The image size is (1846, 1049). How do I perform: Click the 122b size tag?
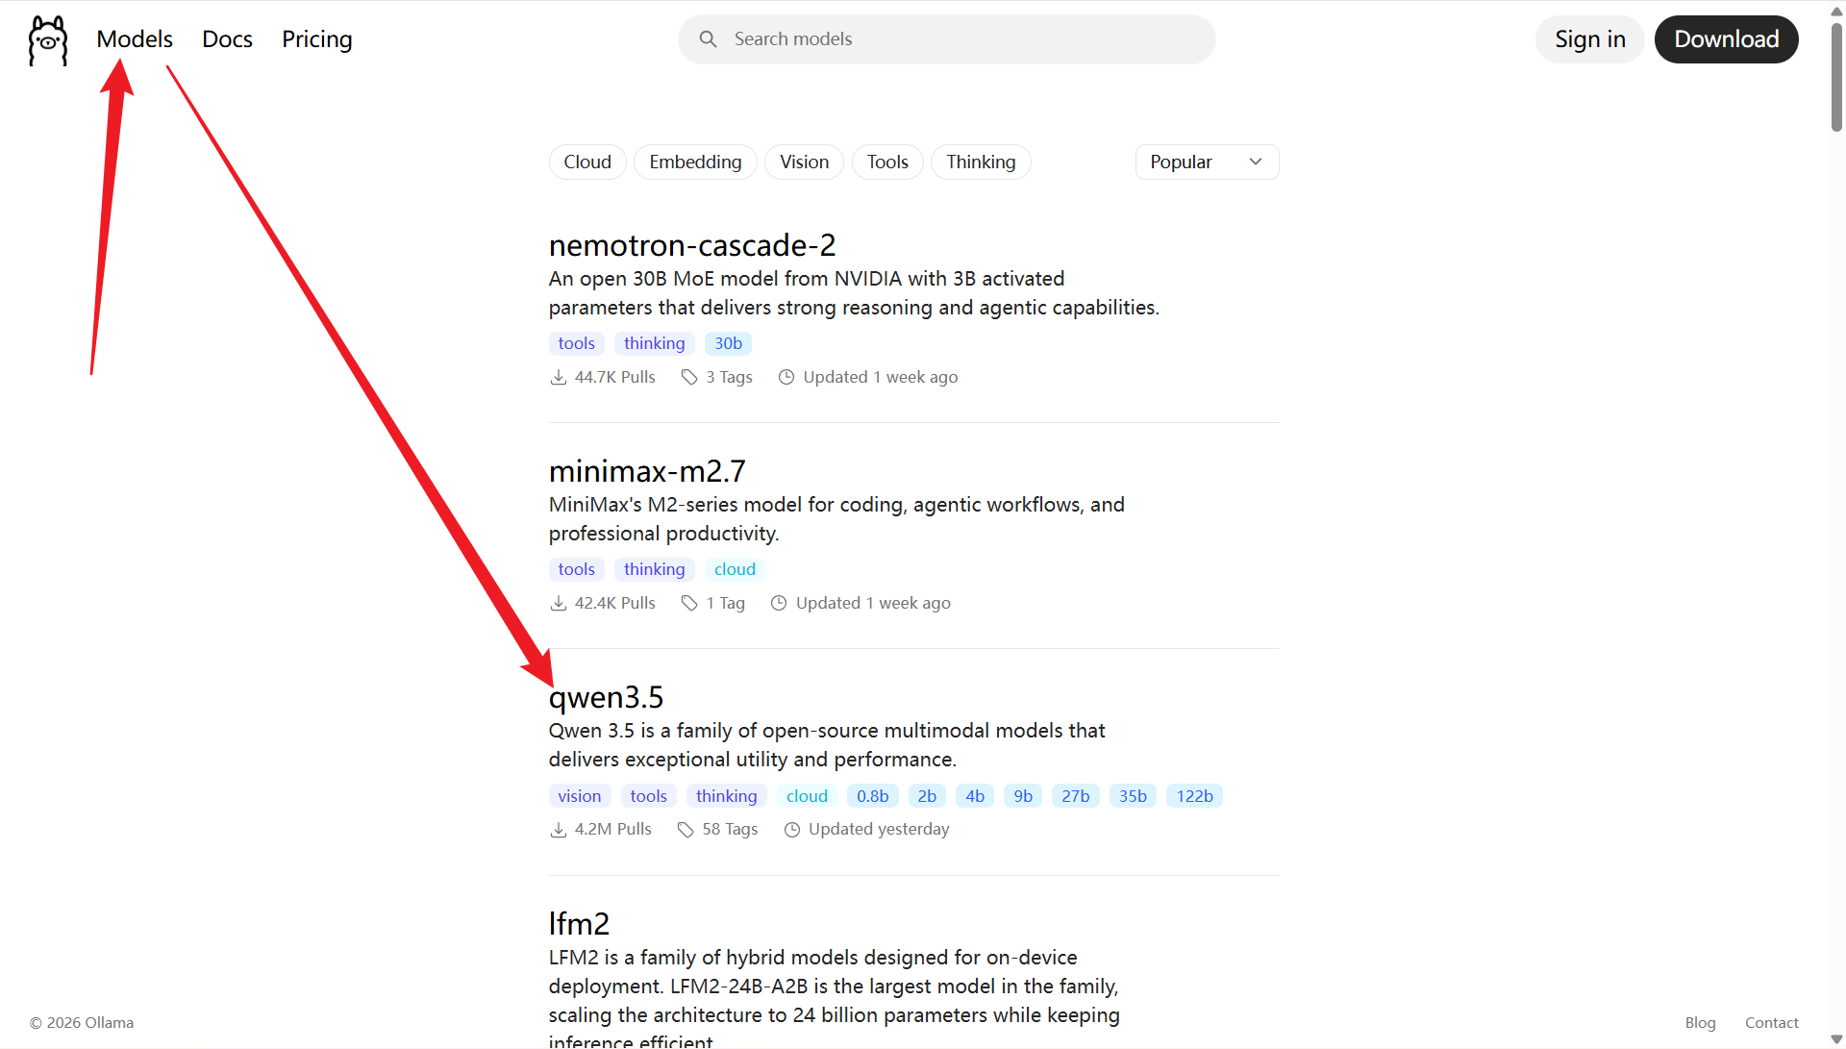[1195, 796]
